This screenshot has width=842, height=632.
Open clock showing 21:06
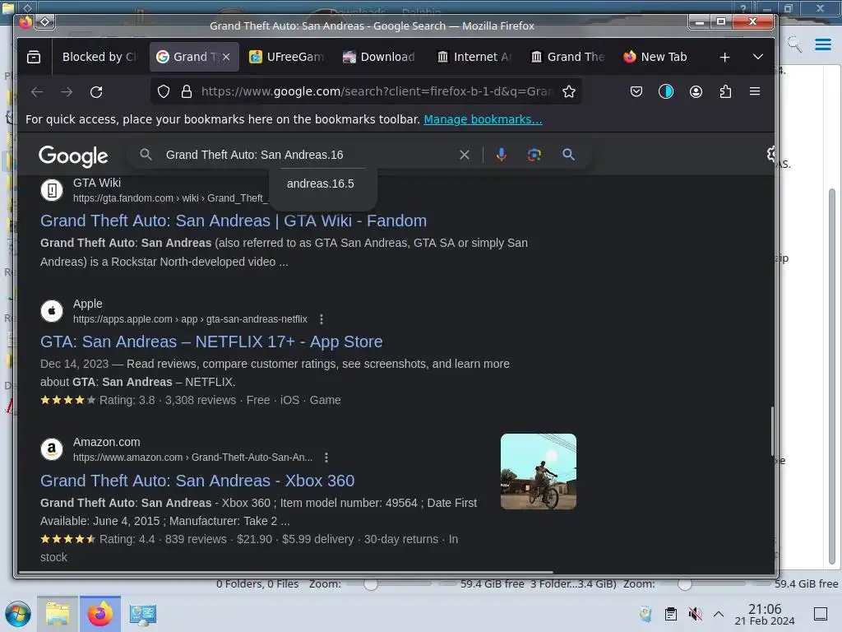(x=765, y=614)
